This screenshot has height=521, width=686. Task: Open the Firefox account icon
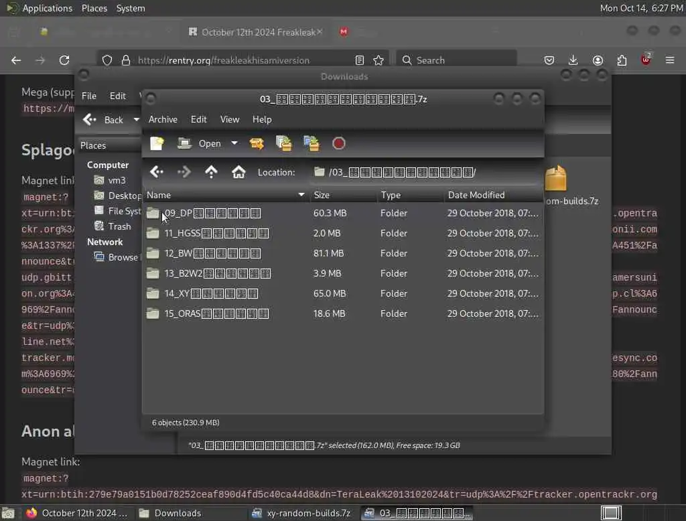pos(598,60)
